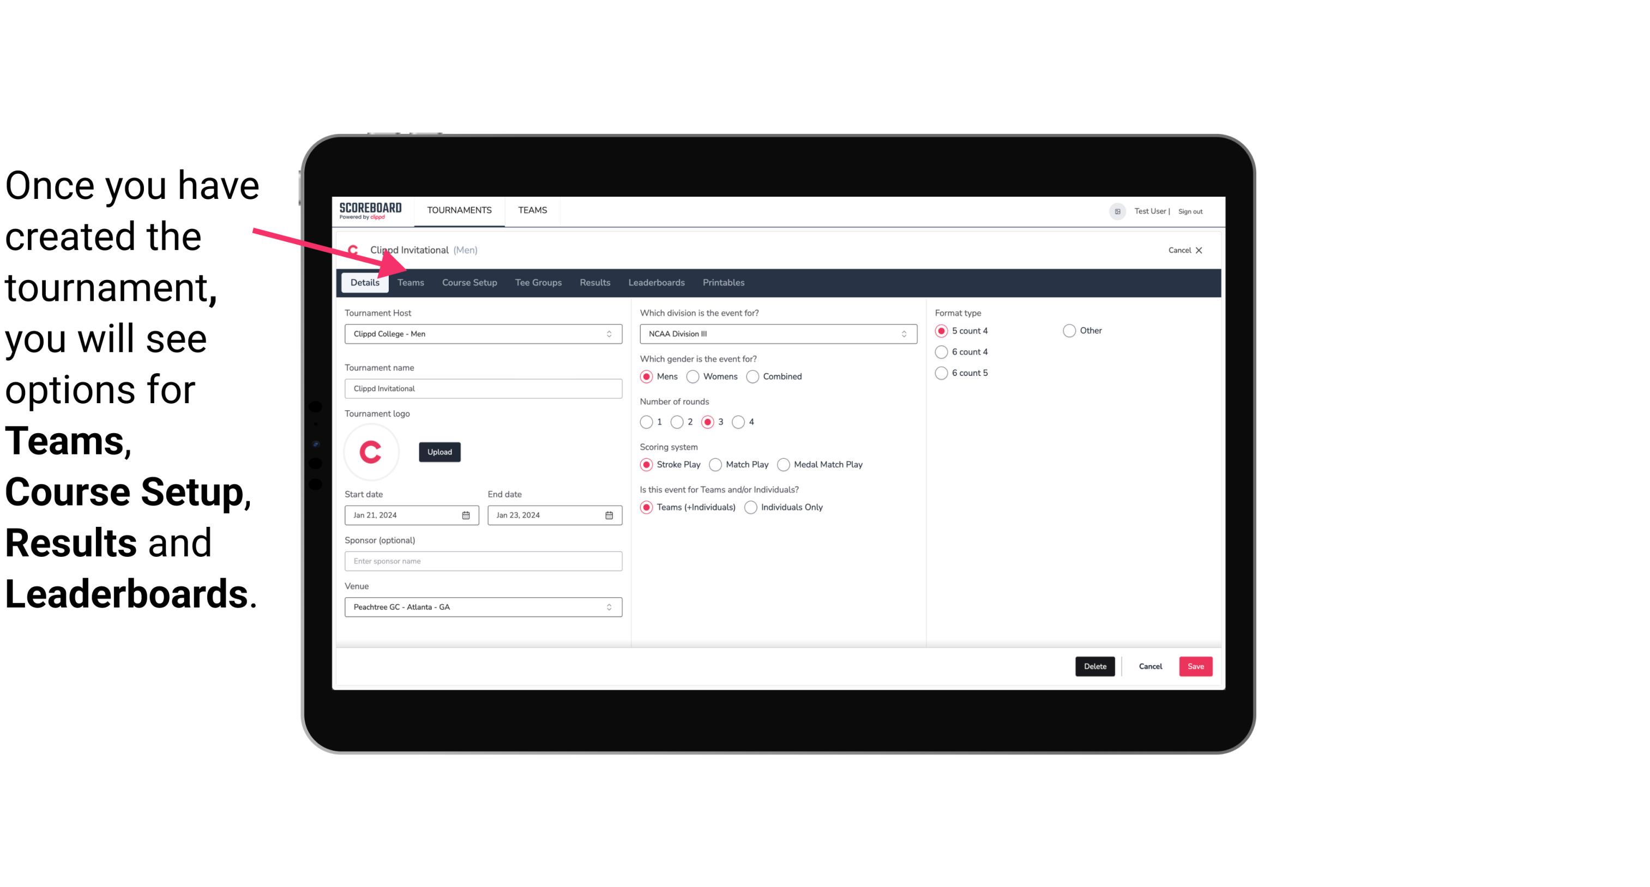The width and height of the screenshot is (1650, 887).
Task: Toggle Match Play scoring system
Action: click(714, 464)
